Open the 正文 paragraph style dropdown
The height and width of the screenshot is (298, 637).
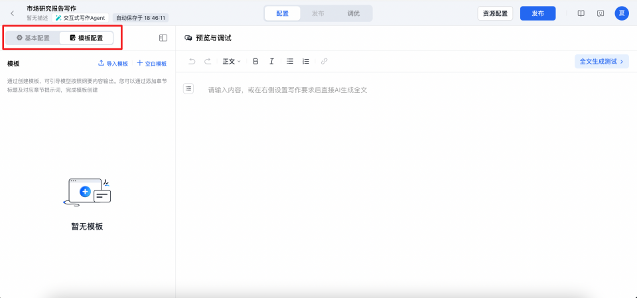point(232,61)
